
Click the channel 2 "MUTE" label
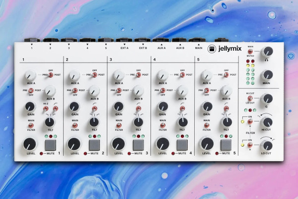94,153
